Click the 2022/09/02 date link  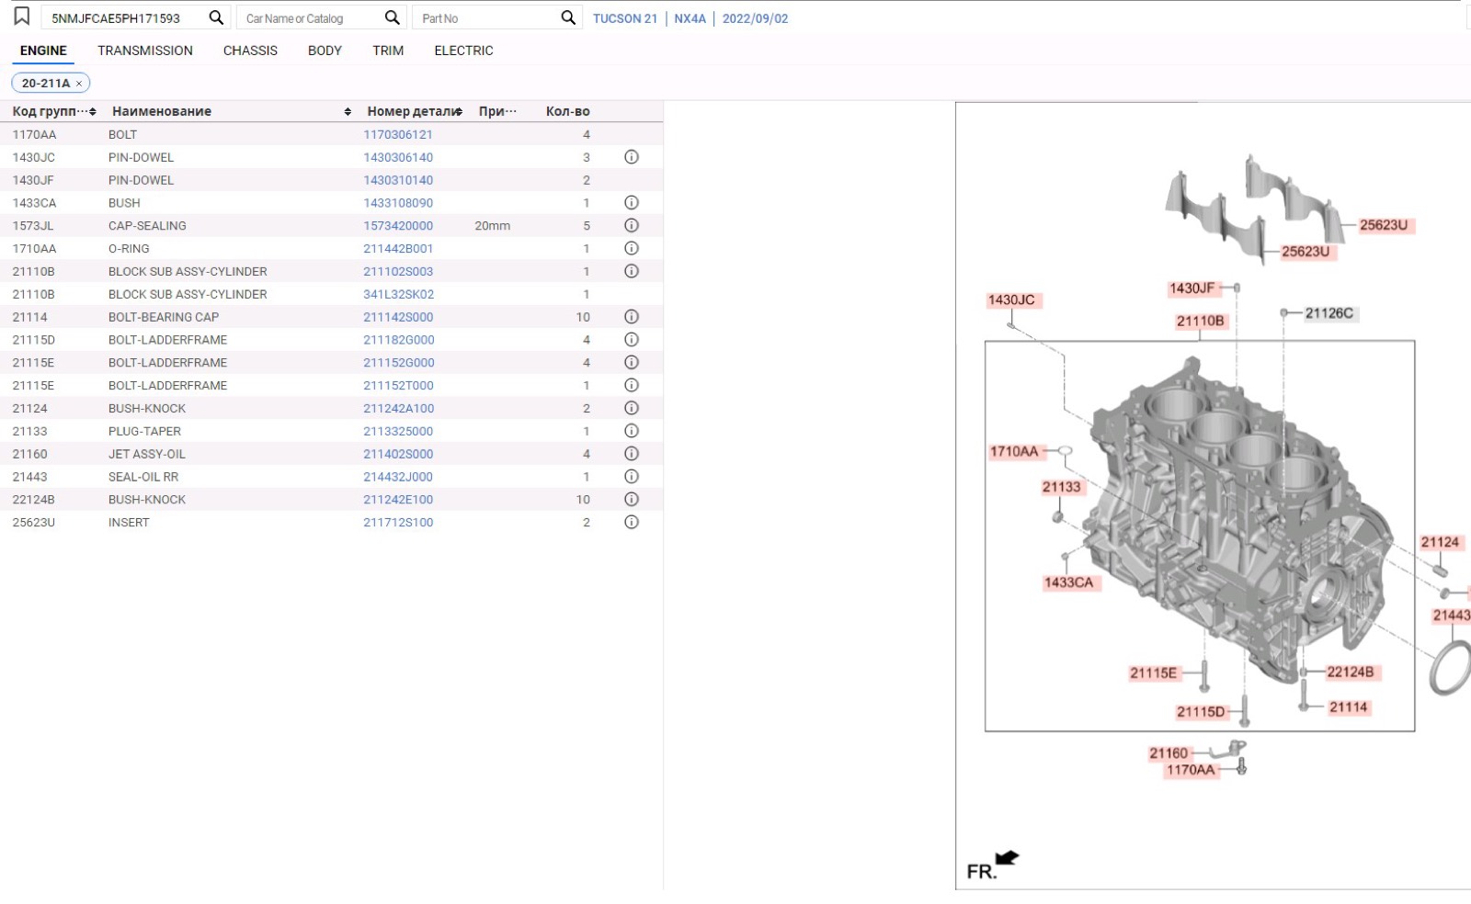755,18
